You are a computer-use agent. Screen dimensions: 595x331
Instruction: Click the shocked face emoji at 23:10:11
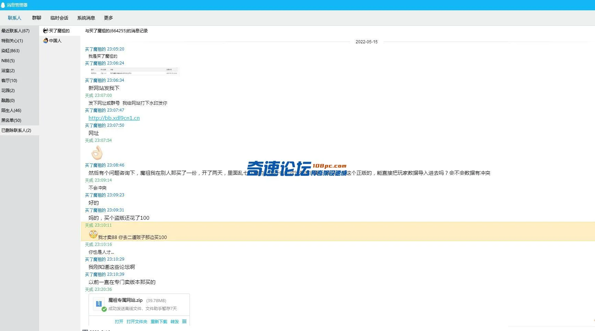93,234
